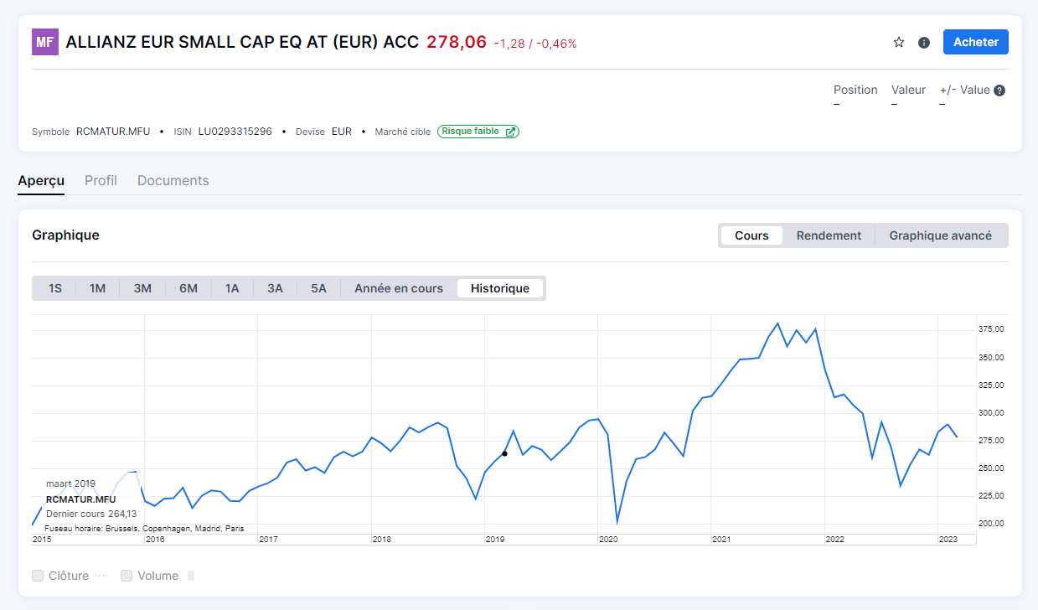Open Graphique avancé
This screenshot has width=1038, height=610.
pyautogui.click(x=941, y=235)
